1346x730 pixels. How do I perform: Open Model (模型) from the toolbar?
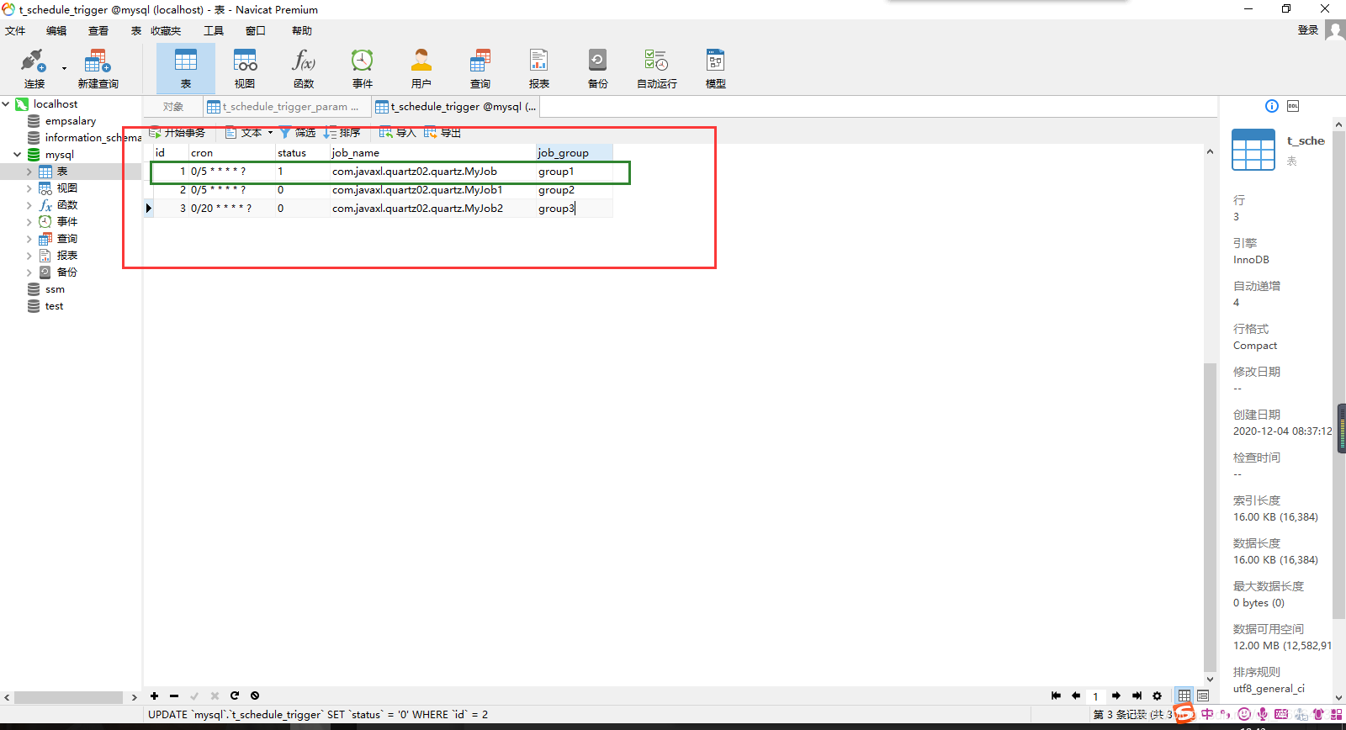point(716,69)
